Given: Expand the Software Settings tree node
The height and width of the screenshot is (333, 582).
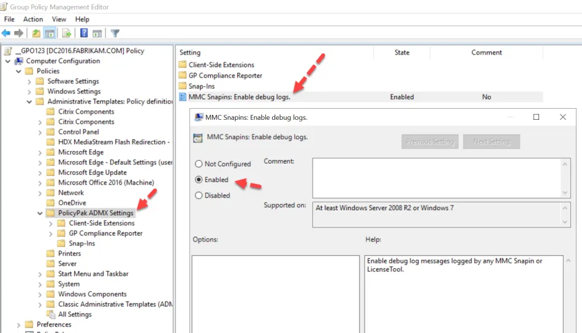Looking at the screenshot, I should coord(29,81).
